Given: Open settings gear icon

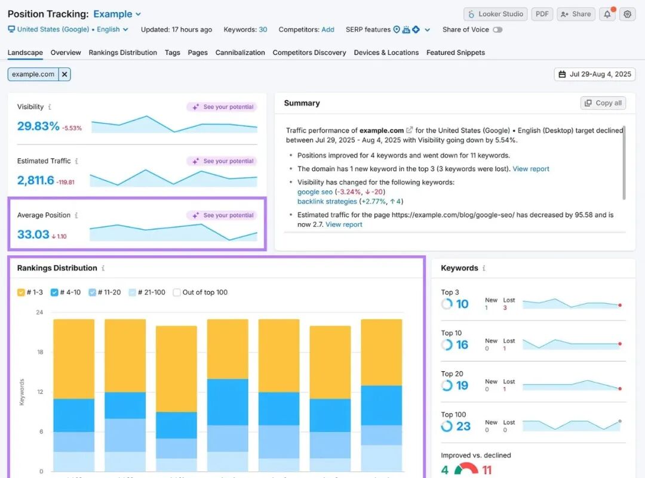Looking at the screenshot, I should [627, 14].
